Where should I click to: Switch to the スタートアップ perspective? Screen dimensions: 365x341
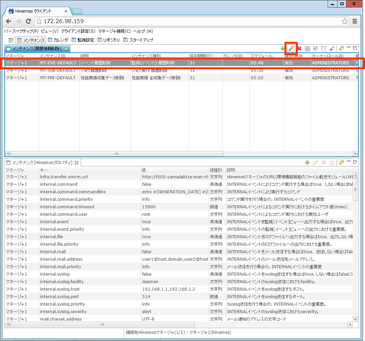tap(138, 40)
